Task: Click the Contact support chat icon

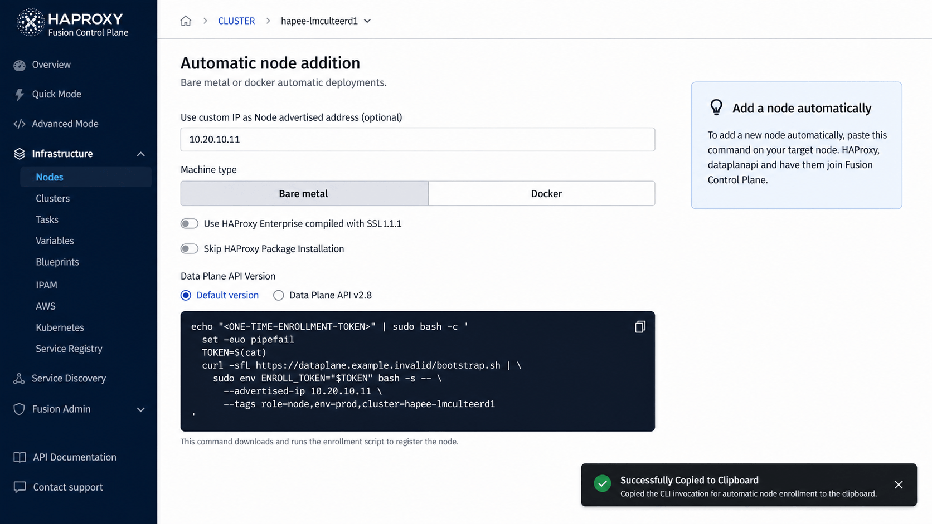Action: tap(20, 487)
